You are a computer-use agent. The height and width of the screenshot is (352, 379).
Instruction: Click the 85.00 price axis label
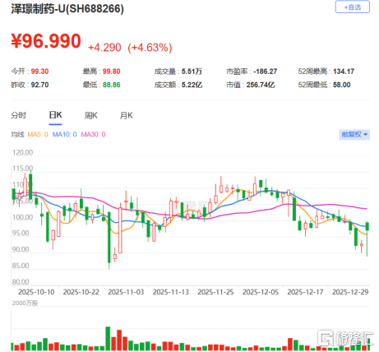point(21,266)
